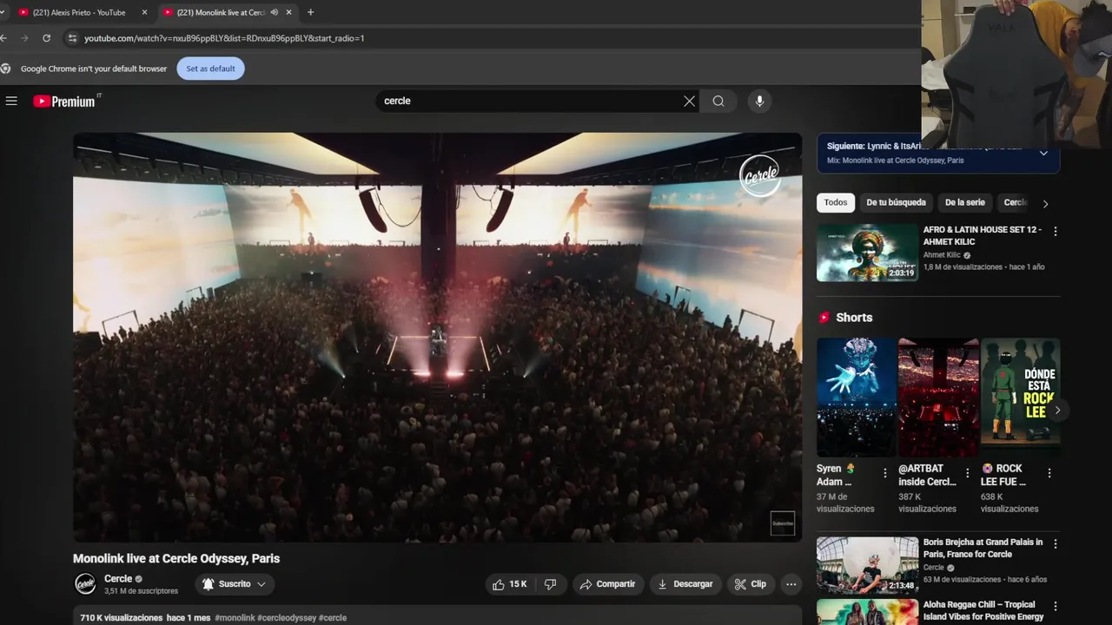1112x625 pixels.
Task: Click the Shorts logo icon beside heading
Action: pos(824,318)
